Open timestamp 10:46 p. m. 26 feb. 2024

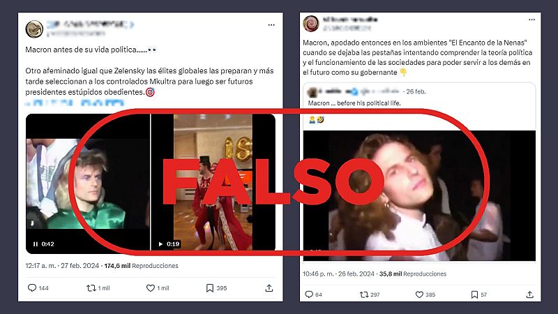[338, 274]
